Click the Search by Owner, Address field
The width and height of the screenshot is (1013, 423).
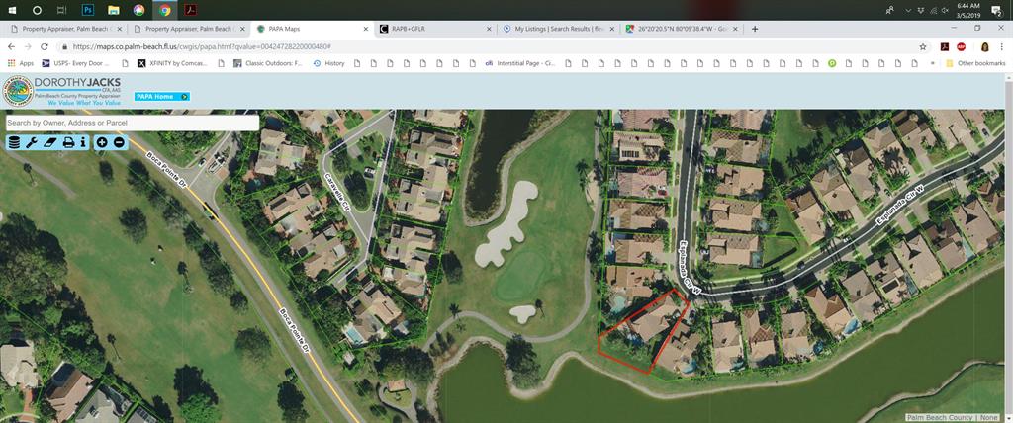pos(132,123)
